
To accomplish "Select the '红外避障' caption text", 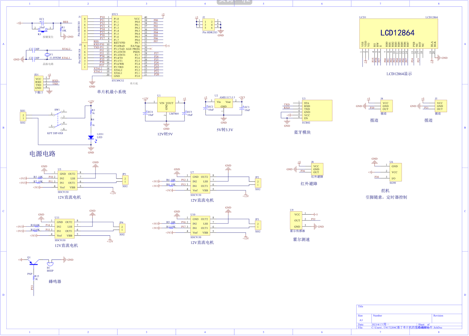I will point(309,184).
